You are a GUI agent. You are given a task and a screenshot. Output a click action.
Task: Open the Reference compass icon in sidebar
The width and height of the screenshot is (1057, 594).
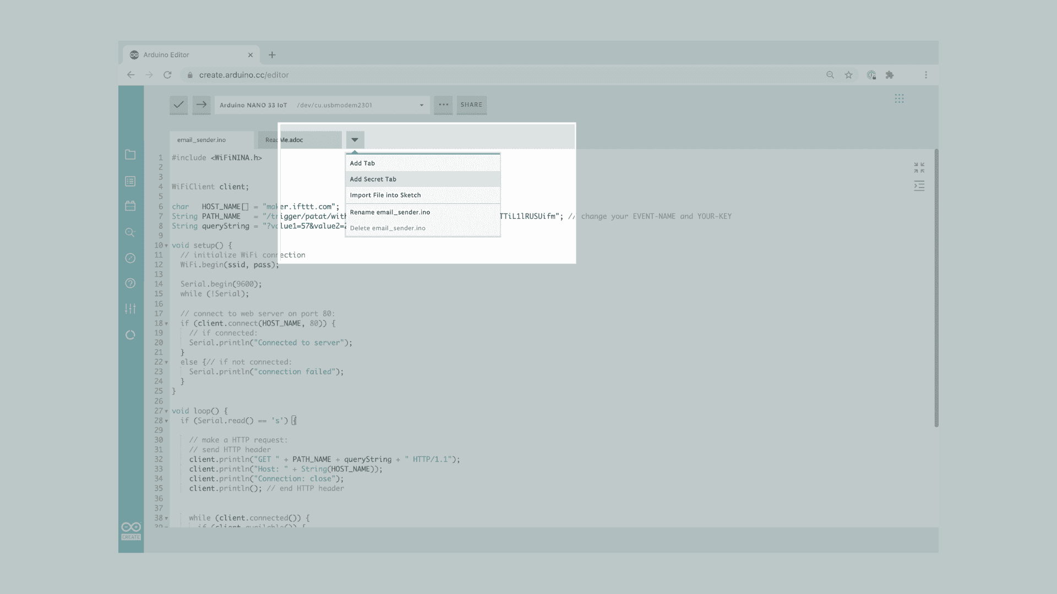coord(130,258)
